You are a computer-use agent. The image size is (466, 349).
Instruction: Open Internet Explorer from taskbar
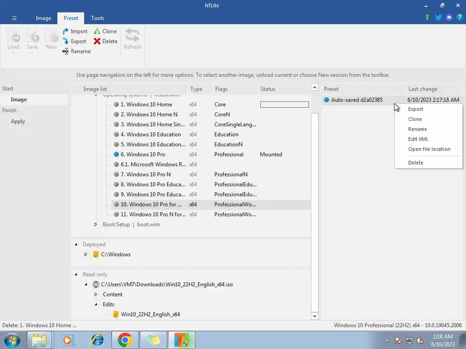point(97,340)
